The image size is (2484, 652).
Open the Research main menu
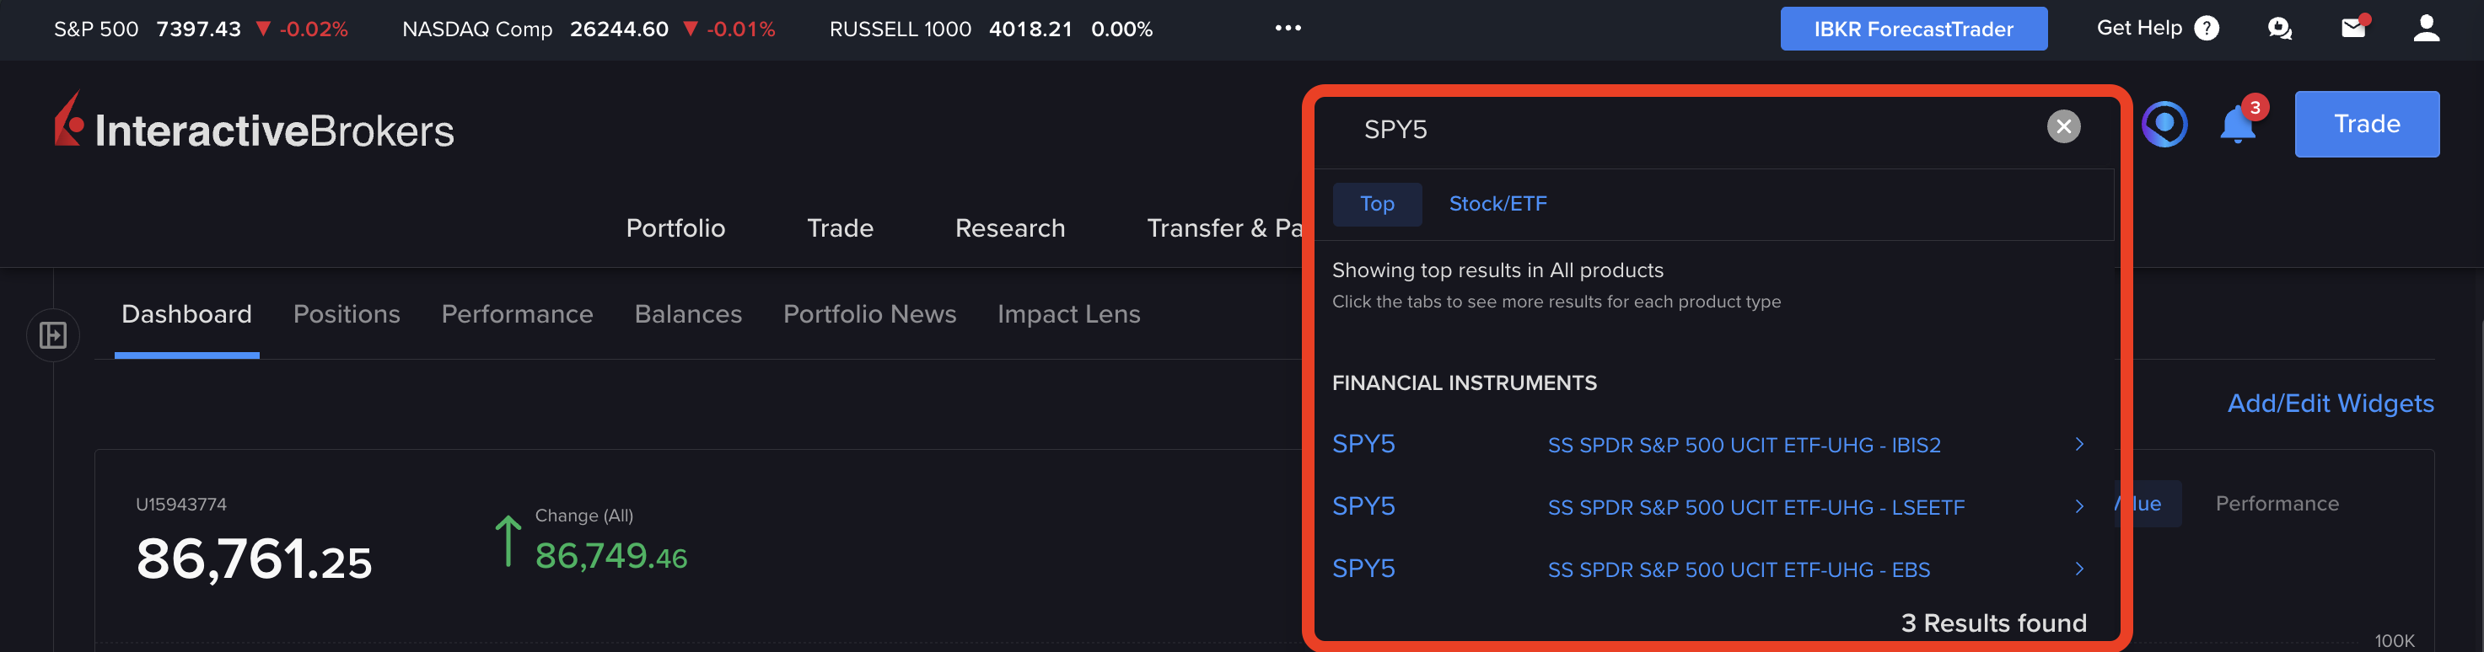(1009, 228)
